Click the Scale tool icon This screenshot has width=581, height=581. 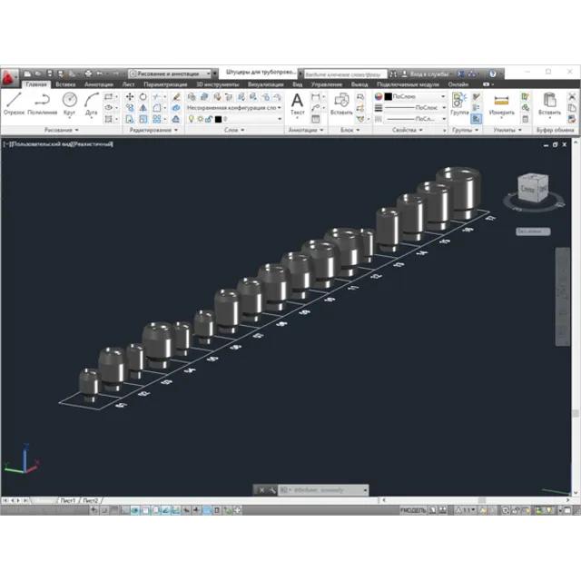[x=143, y=119]
